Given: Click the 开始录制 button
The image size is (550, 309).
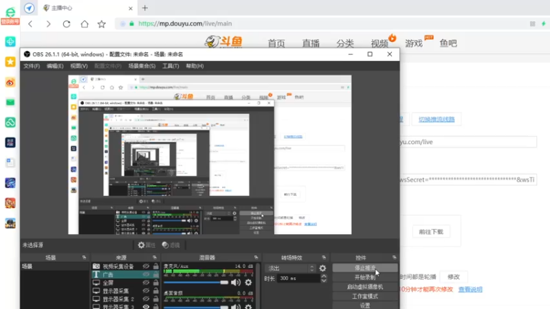Looking at the screenshot, I should [365, 277].
